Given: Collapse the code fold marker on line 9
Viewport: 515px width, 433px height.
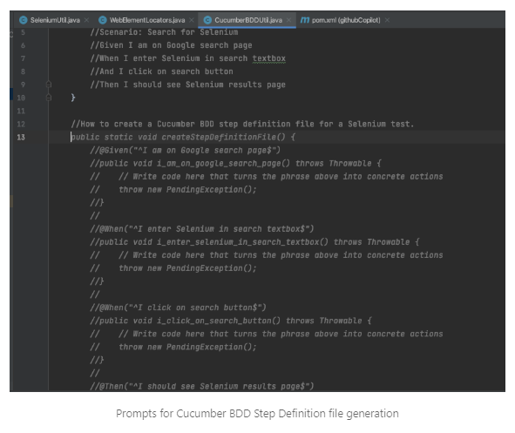Looking at the screenshot, I should tap(49, 85).
